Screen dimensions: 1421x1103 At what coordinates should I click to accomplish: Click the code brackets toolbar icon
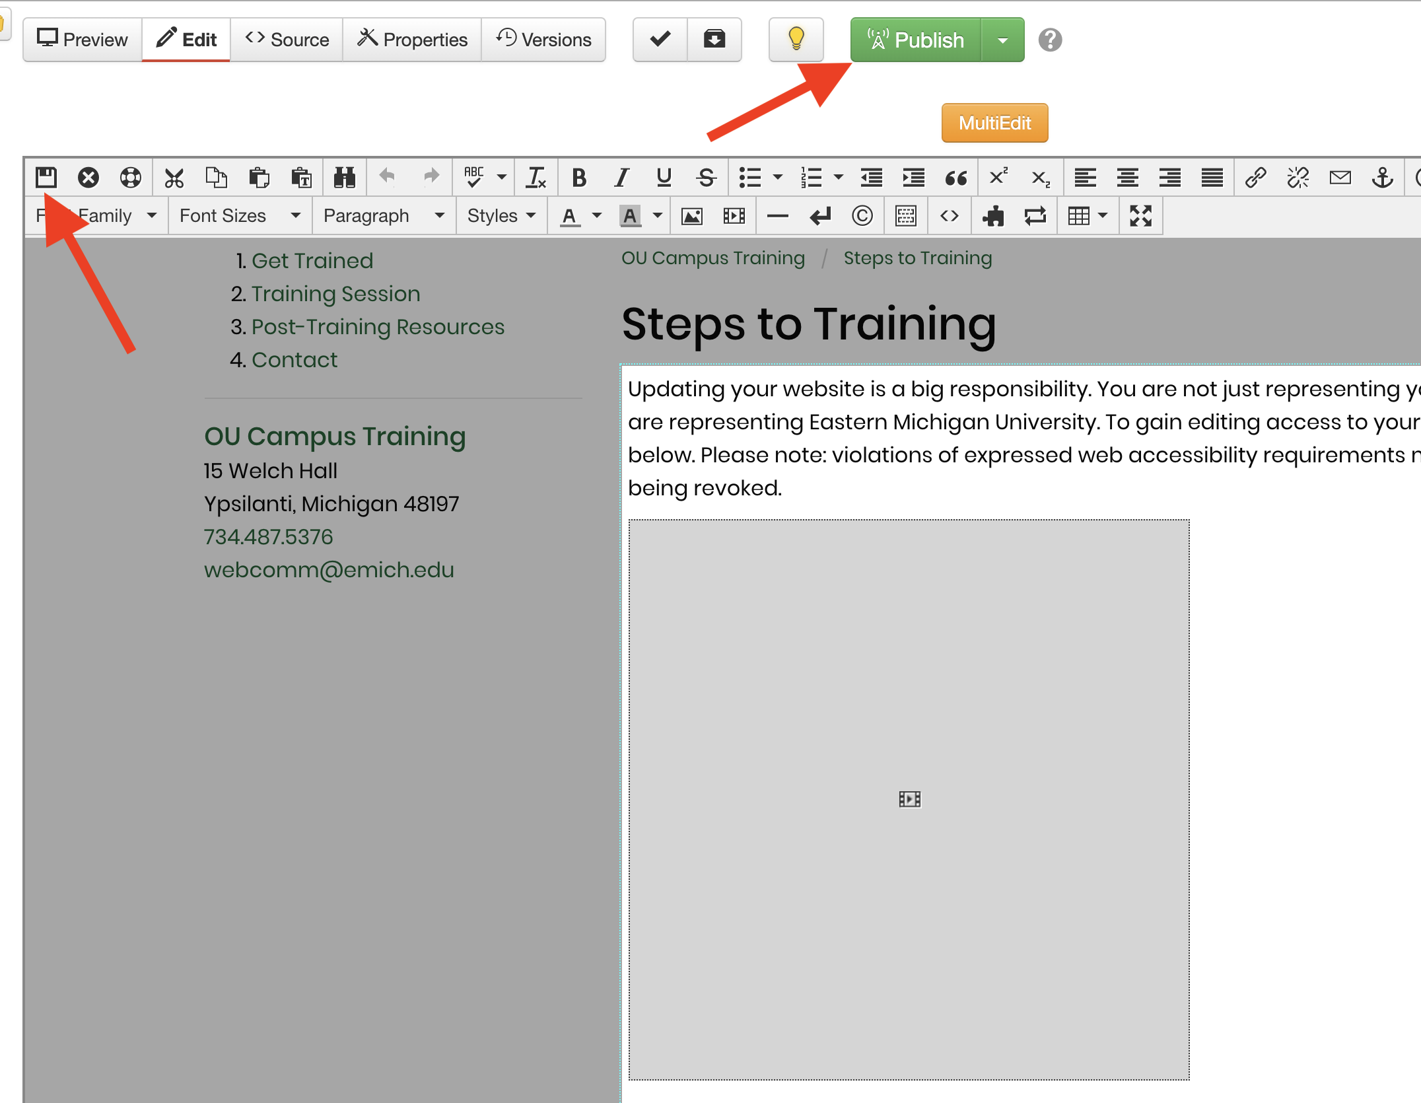pyautogui.click(x=950, y=216)
